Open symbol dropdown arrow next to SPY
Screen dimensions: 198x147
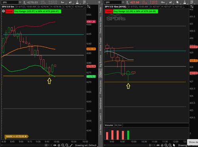[123, 2]
